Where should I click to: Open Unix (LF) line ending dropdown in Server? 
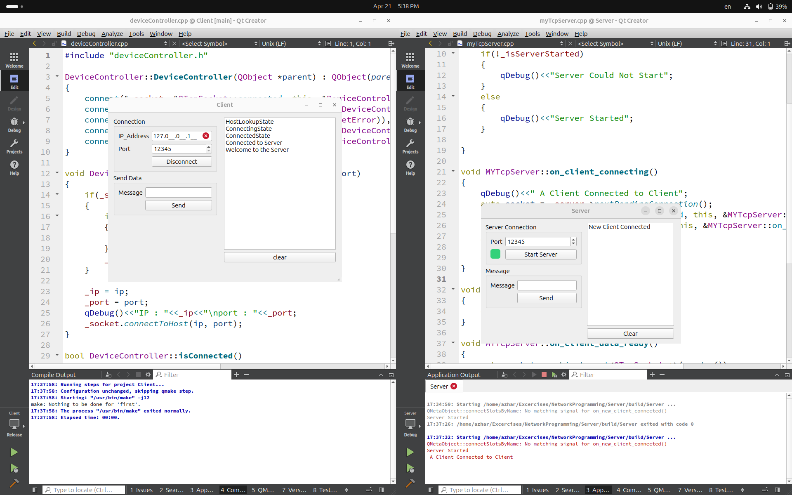pyautogui.click(x=687, y=43)
